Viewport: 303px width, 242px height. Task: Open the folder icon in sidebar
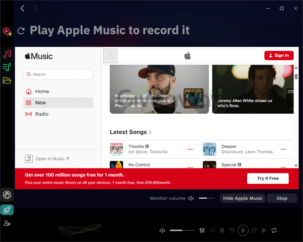(x=7, y=80)
